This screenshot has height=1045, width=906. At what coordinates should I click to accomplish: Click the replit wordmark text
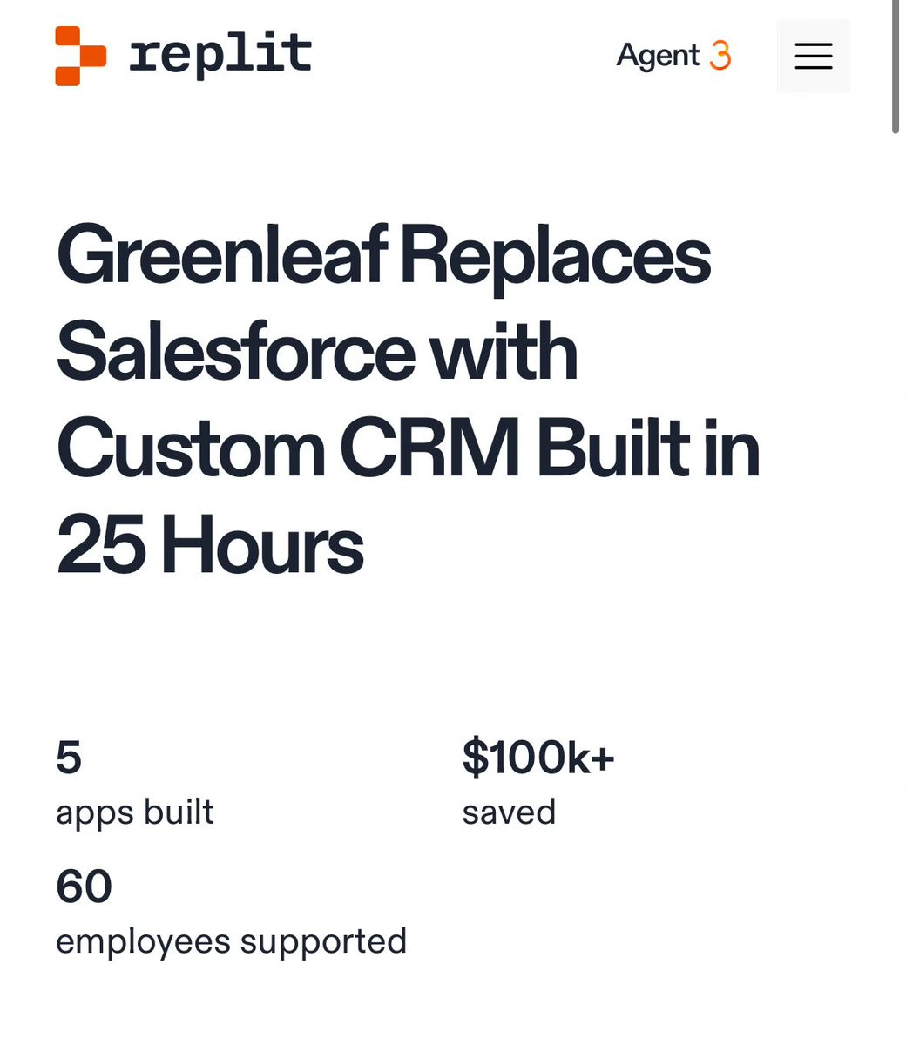coord(220,56)
